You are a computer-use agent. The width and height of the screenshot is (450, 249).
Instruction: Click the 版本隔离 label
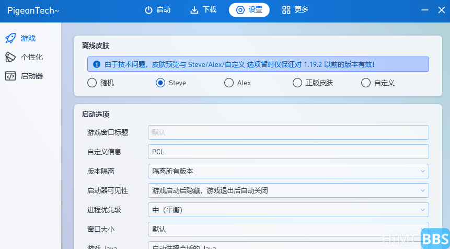[x=101, y=171]
